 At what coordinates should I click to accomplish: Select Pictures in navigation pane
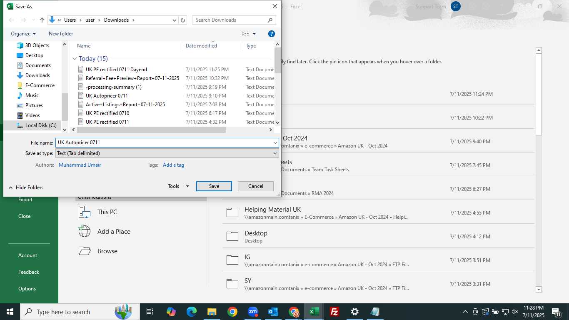pyautogui.click(x=34, y=105)
